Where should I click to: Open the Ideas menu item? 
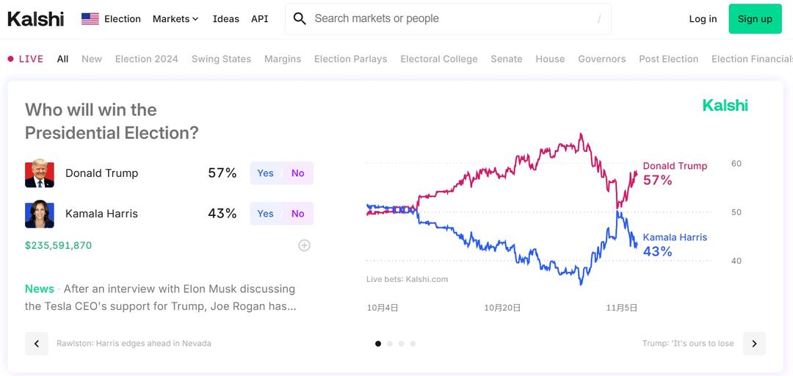point(225,19)
